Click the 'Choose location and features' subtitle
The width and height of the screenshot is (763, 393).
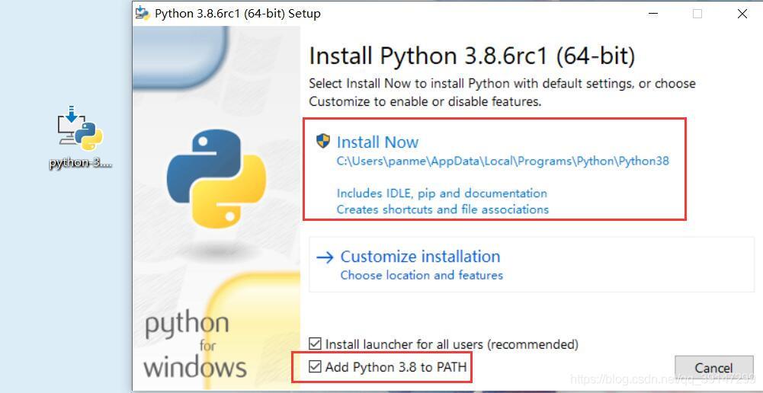pyautogui.click(x=422, y=275)
